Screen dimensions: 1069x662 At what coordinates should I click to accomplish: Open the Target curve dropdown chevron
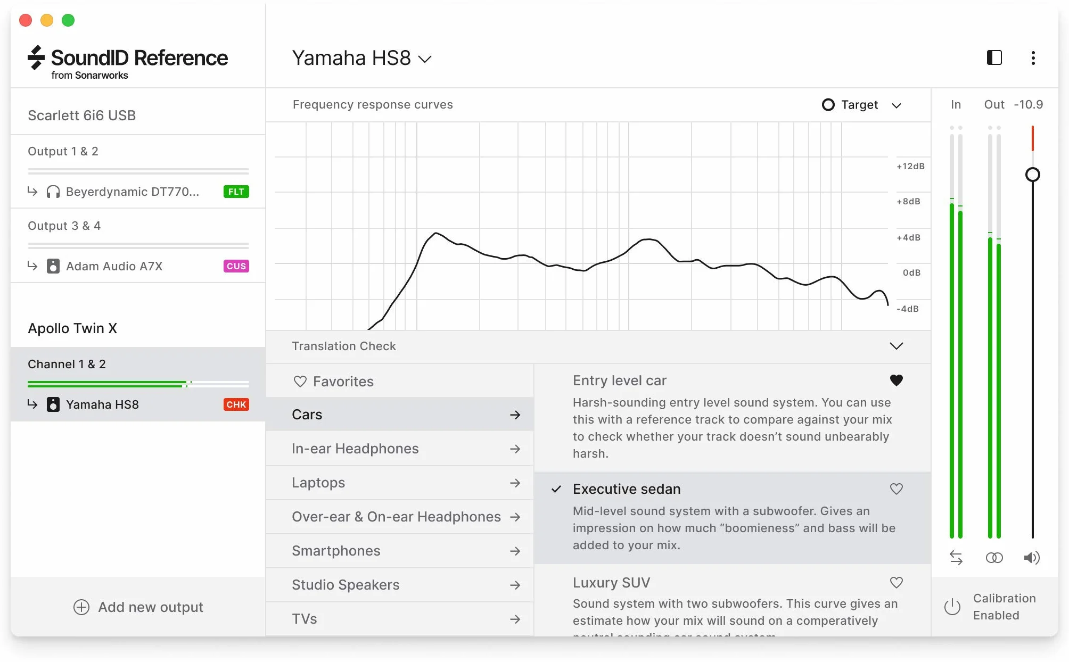(x=897, y=105)
